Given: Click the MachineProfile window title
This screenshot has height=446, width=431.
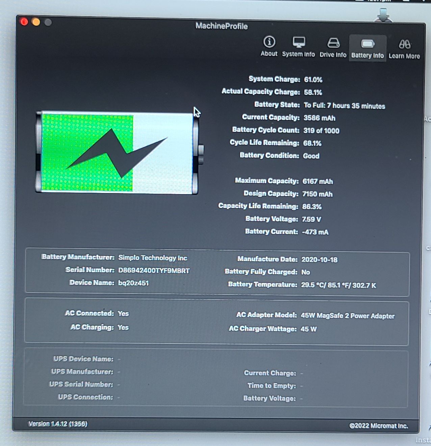Looking at the screenshot, I should coord(221,26).
